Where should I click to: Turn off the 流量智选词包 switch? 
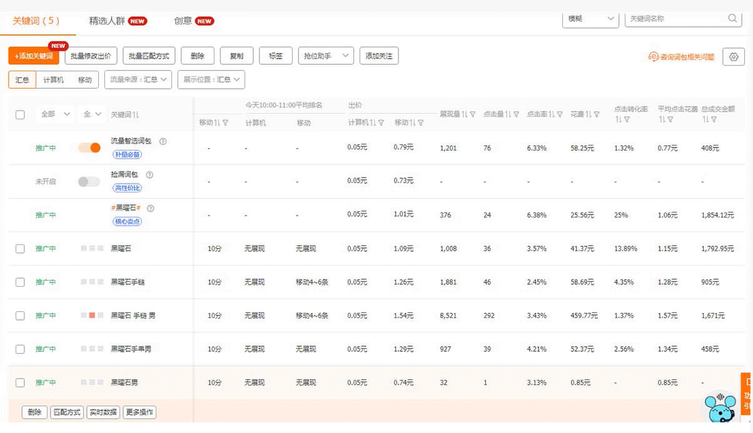[x=89, y=148]
